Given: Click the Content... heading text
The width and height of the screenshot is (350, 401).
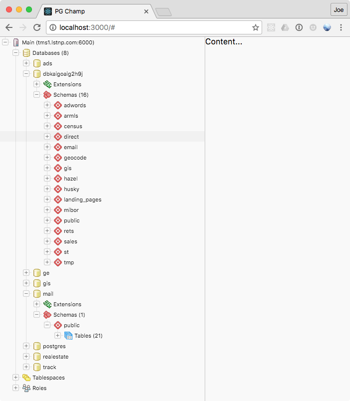Looking at the screenshot, I should pos(224,42).
